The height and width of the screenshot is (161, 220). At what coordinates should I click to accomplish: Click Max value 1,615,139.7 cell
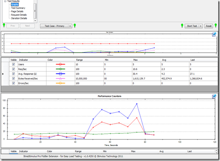tap(146, 79)
